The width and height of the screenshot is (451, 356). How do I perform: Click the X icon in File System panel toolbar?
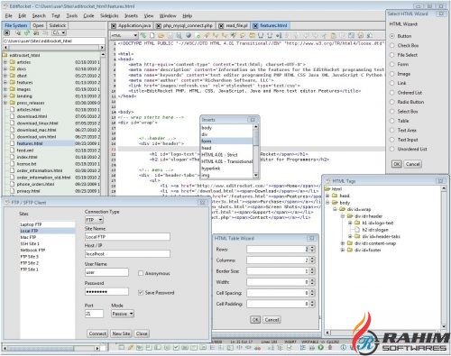click(x=7, y=32)
